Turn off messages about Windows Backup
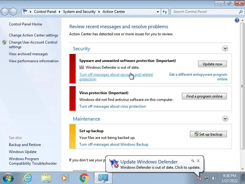This screenshot has height=184, width=245. coord(114,144)
